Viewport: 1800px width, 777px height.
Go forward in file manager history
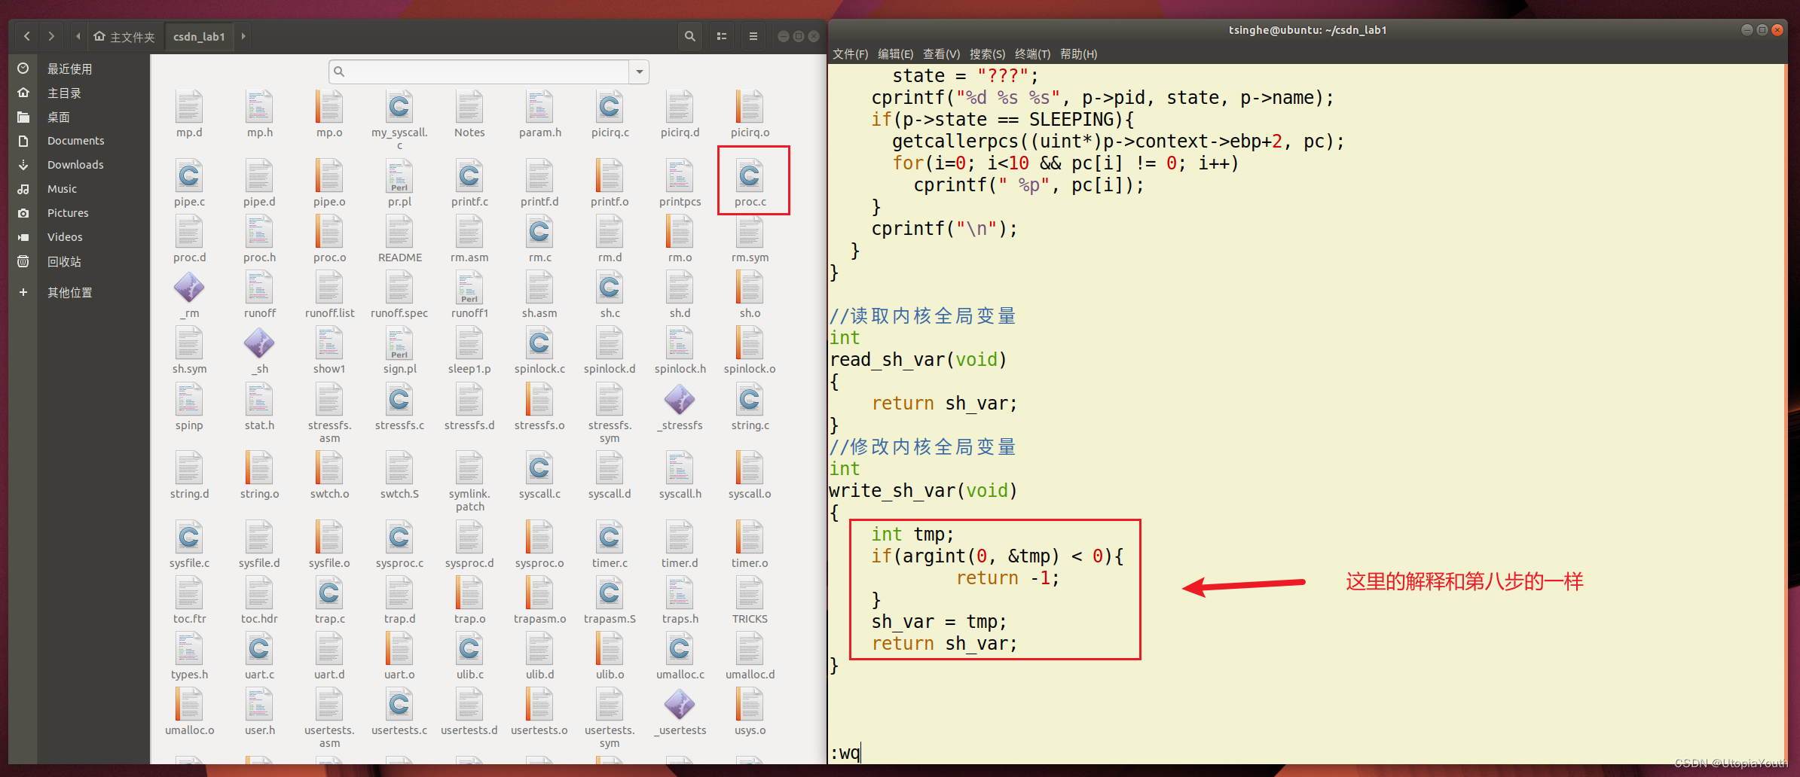[51, 36]
